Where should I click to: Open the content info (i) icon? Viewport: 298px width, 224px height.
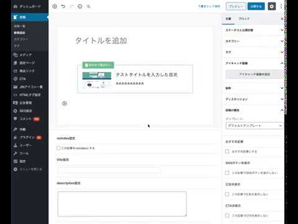[x=80, y=6]
